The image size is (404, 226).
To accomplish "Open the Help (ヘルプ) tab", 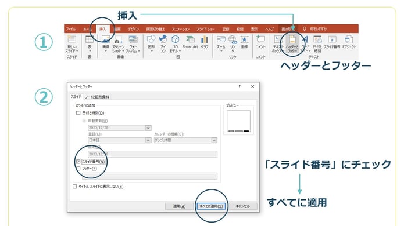I will click(270, 29).
